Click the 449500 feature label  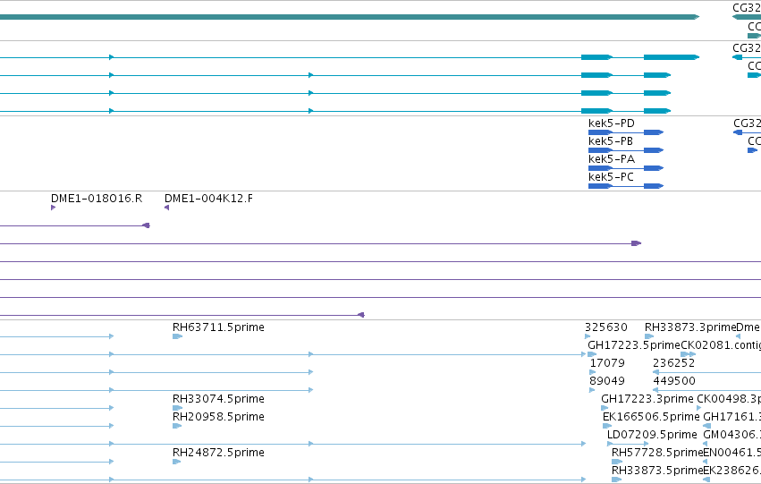(x=674, y=381)
